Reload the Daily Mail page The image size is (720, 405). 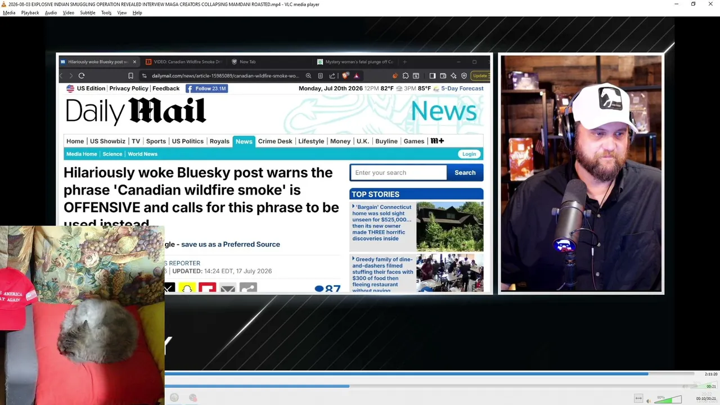(82, 76)
